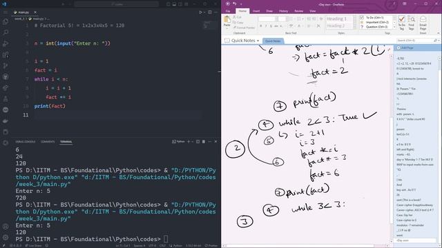Click Format Painter in OneNote clipboard group

(x=244, y=28)
